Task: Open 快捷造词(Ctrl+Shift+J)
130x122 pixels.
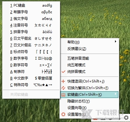Action: 89,81
